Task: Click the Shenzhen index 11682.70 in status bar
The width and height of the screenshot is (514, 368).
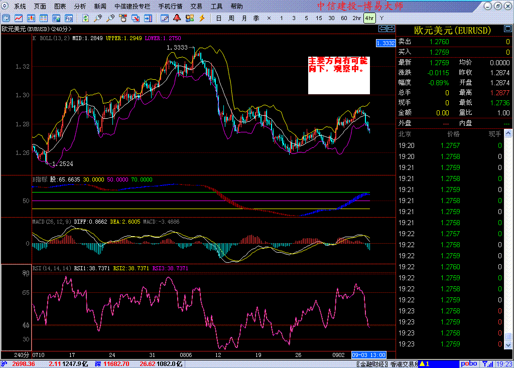Action: tap(116, 364)
